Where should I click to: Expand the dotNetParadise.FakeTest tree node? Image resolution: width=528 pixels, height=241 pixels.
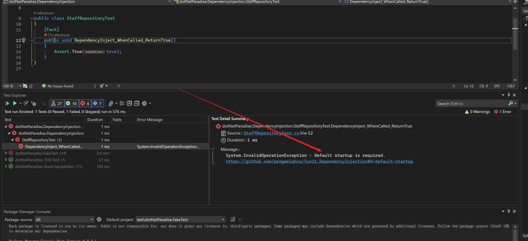(6, 153)
